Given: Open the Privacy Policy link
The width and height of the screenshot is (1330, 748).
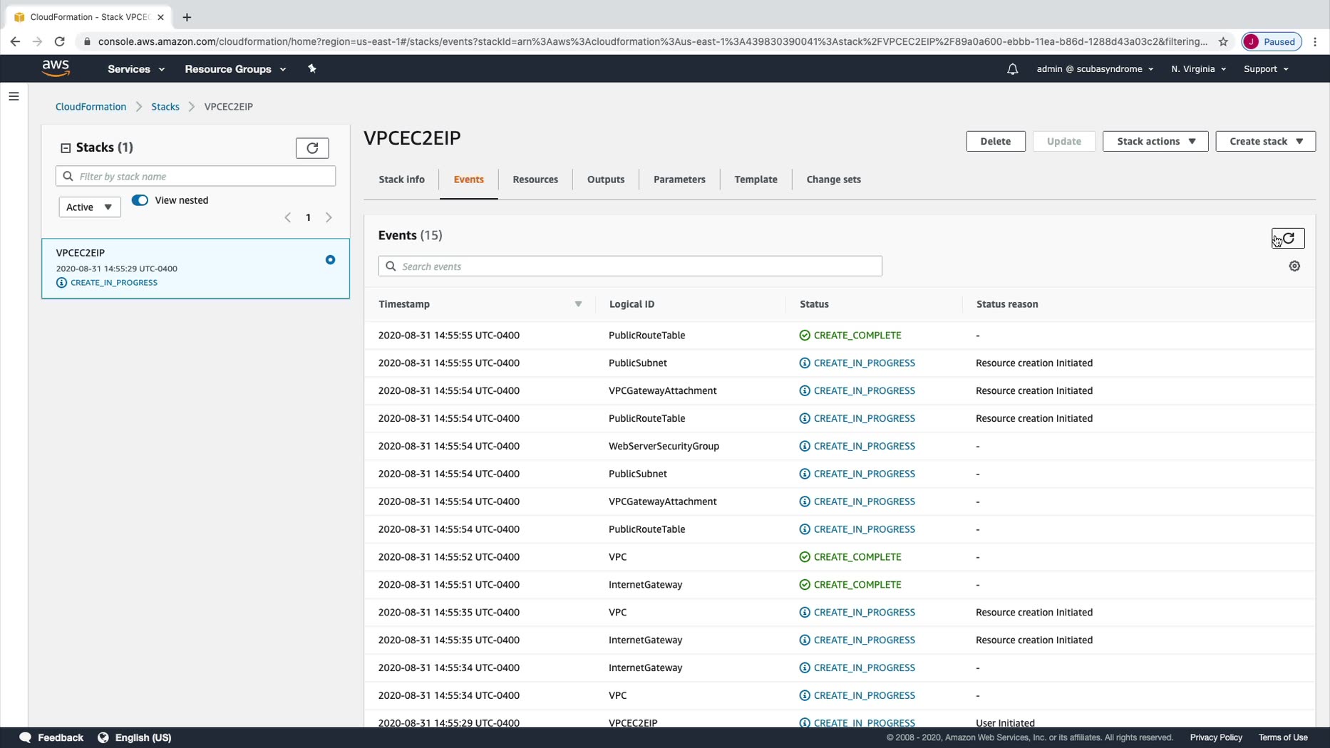Looking at the screenshot, I should tap(1216, 737).
